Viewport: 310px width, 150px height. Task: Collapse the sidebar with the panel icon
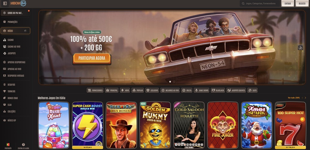(5, 3)
